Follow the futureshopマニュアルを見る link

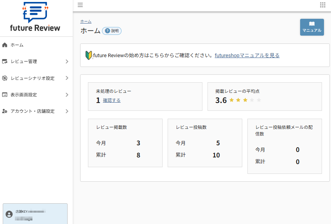tap(247, 56)
